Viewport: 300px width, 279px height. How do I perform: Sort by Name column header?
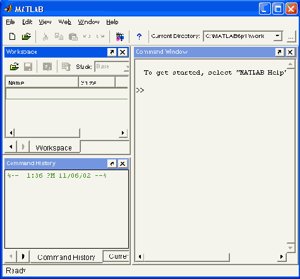(42, 82)
